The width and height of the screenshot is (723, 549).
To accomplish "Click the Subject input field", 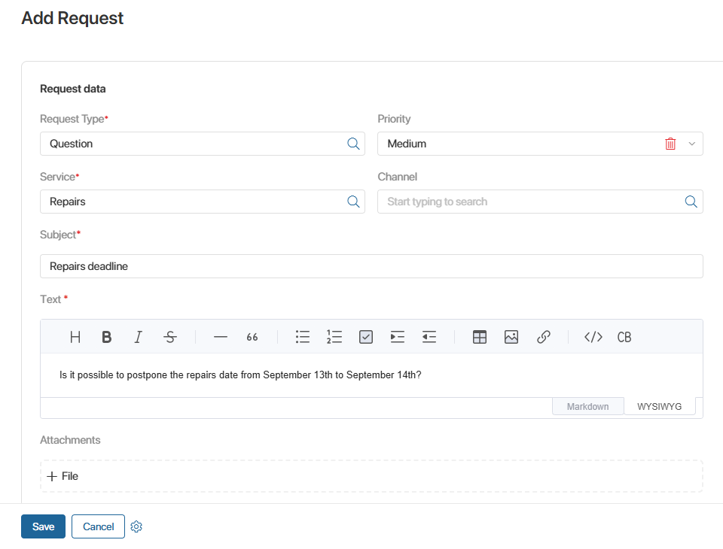I will pyautogui.click(x=371, y=266).
